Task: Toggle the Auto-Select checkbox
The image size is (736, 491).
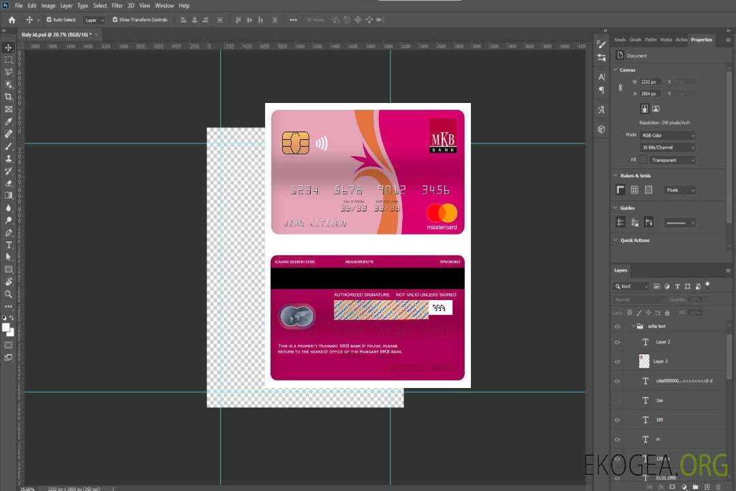Action: pos(49,20)
